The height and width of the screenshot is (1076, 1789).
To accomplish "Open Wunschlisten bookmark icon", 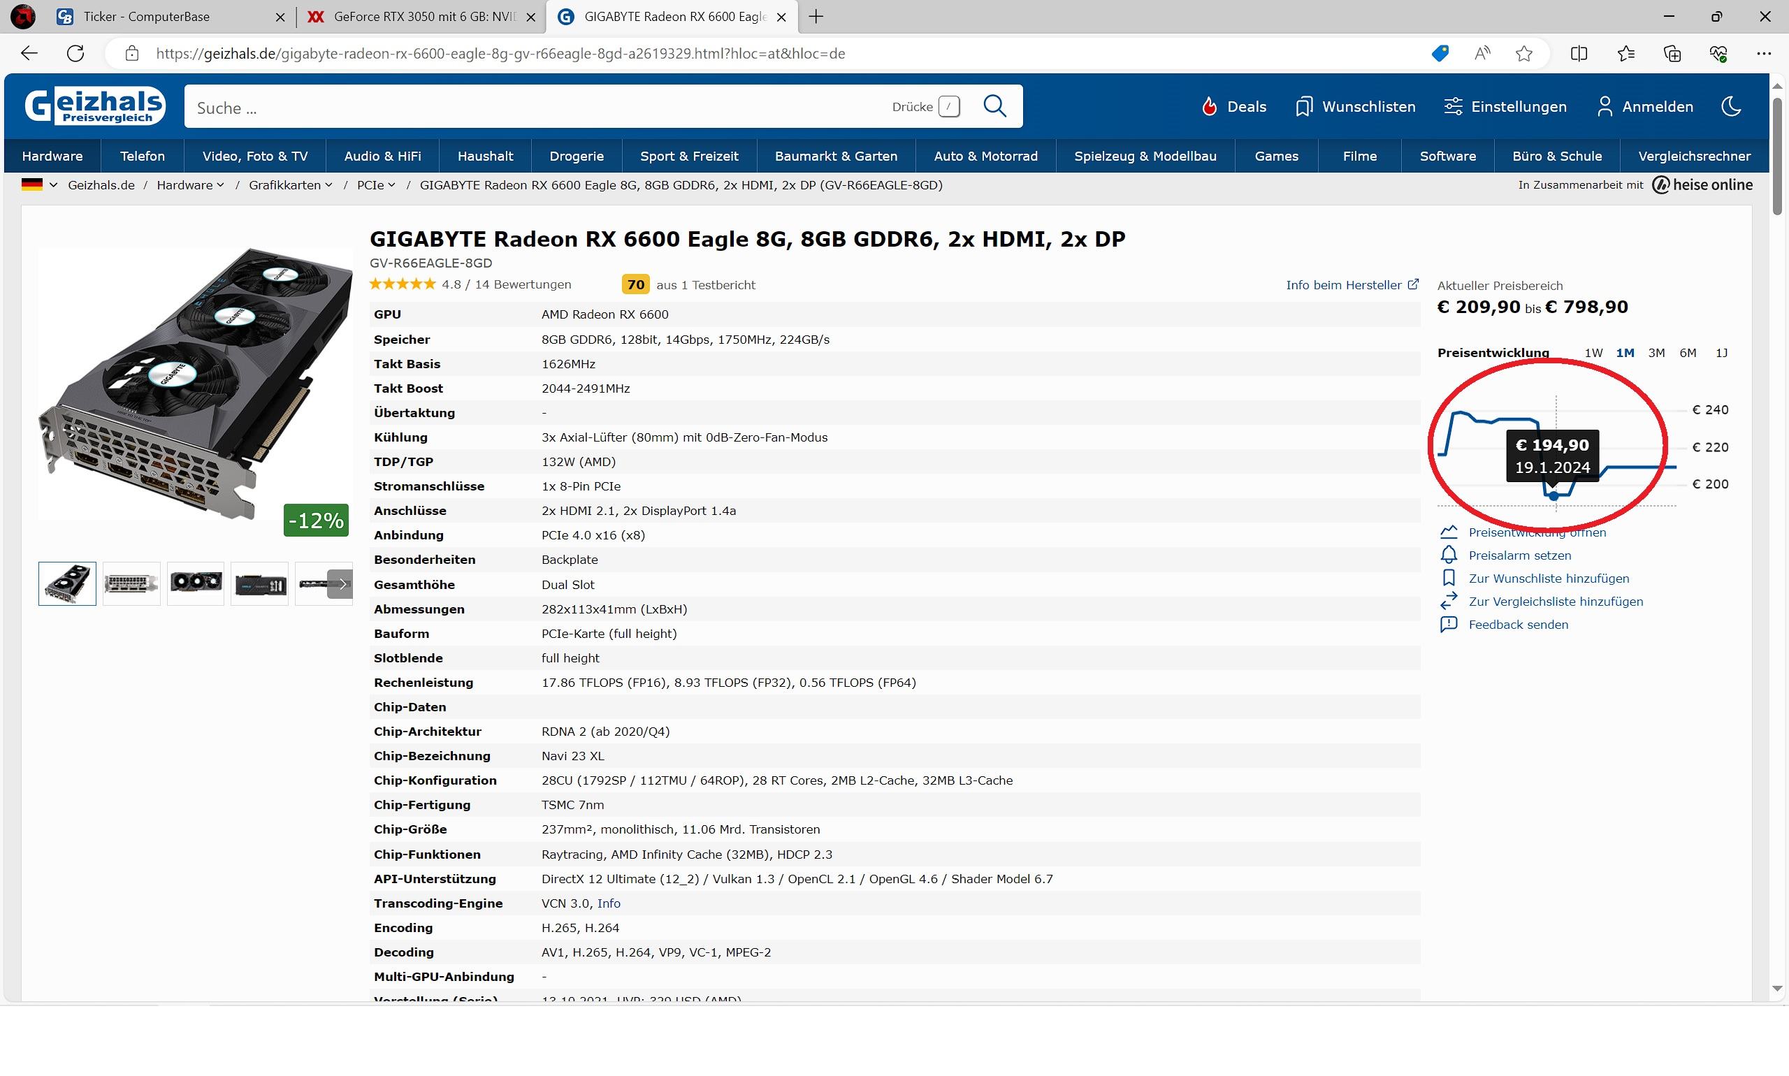I will point(1354,107).
